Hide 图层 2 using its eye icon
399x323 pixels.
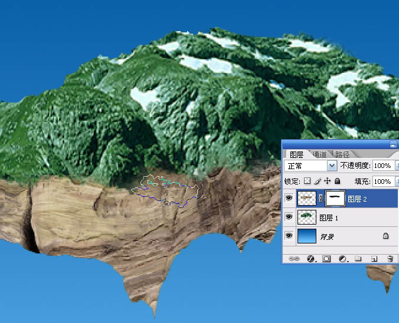pos(289,197)
